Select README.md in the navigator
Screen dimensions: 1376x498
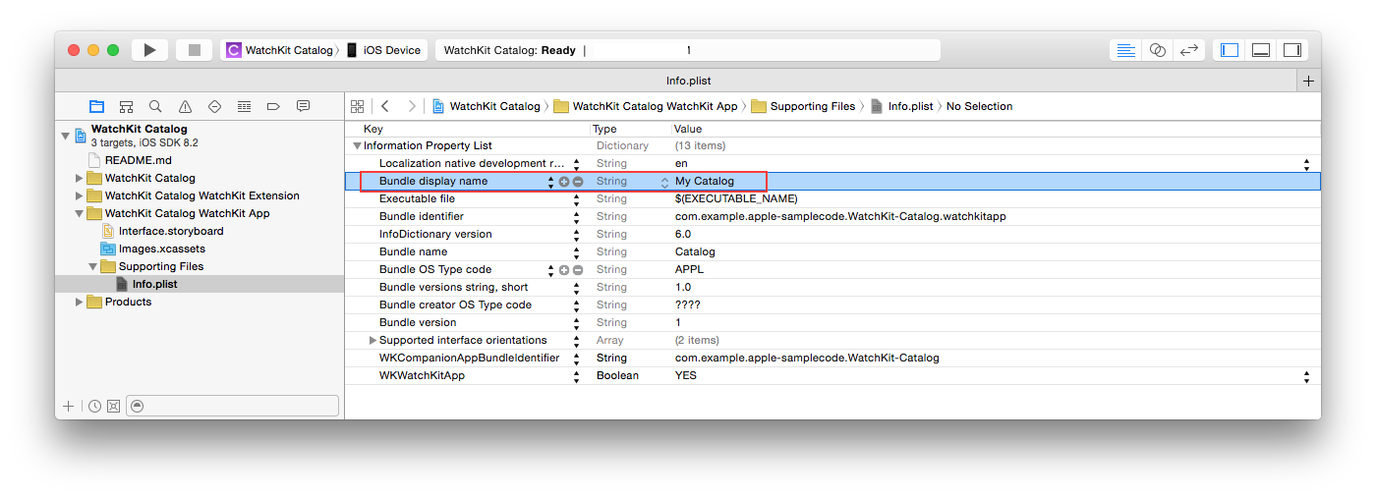139,161
